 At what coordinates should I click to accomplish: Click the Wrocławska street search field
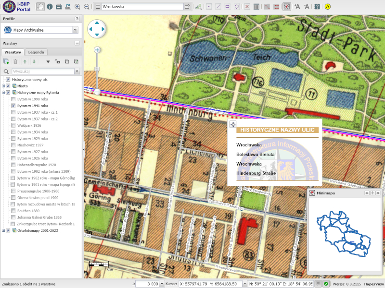[x=142, y=7]
